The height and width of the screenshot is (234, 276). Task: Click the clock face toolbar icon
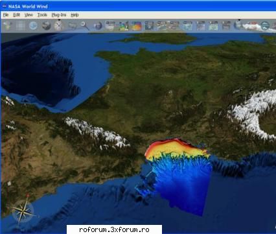pyautogui.click(x=58, y=25)
